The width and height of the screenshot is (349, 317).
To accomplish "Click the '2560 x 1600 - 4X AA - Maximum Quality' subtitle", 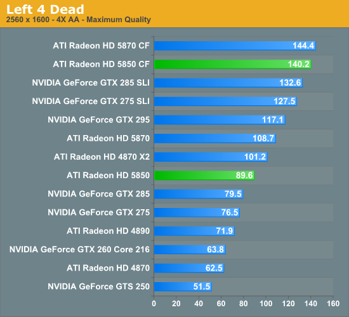I will tap(78, 20).
